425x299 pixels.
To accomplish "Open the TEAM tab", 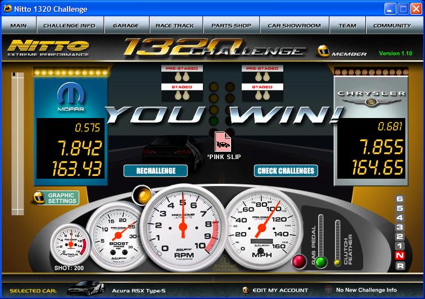I will coord(347,25).
